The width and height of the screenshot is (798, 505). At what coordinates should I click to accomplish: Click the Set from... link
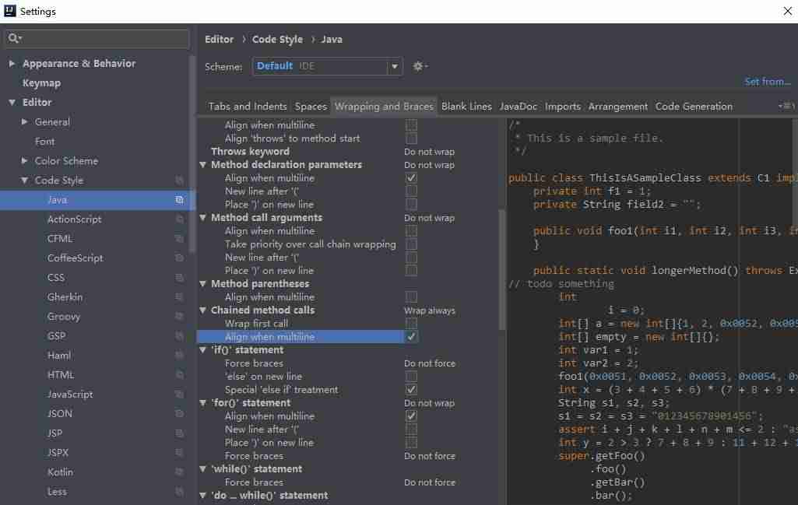[768, 82]
